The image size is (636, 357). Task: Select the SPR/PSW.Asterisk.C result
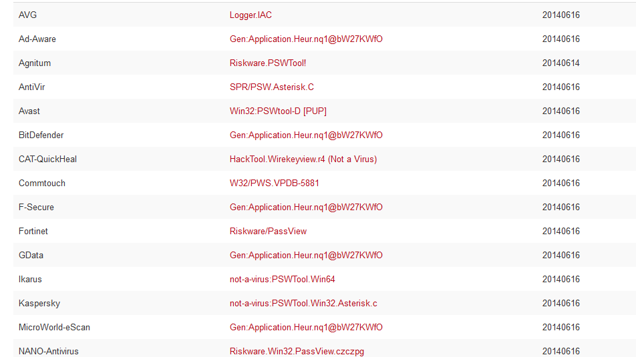pos(271,87)
